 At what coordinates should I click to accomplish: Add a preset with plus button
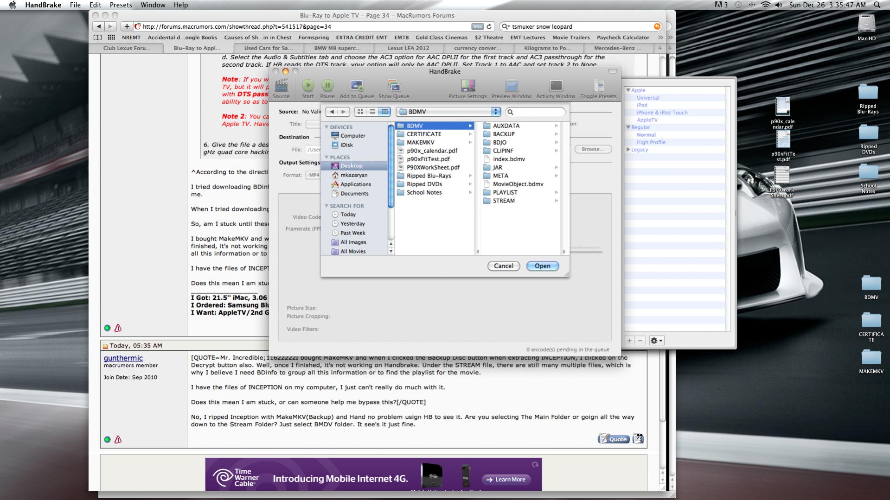629,341
